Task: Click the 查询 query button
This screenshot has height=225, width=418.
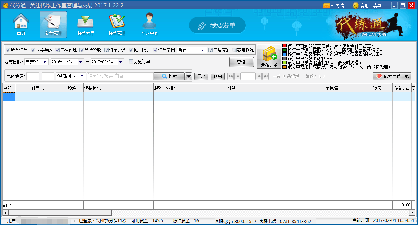Action: pyautogui.click(x=241, y=62)
